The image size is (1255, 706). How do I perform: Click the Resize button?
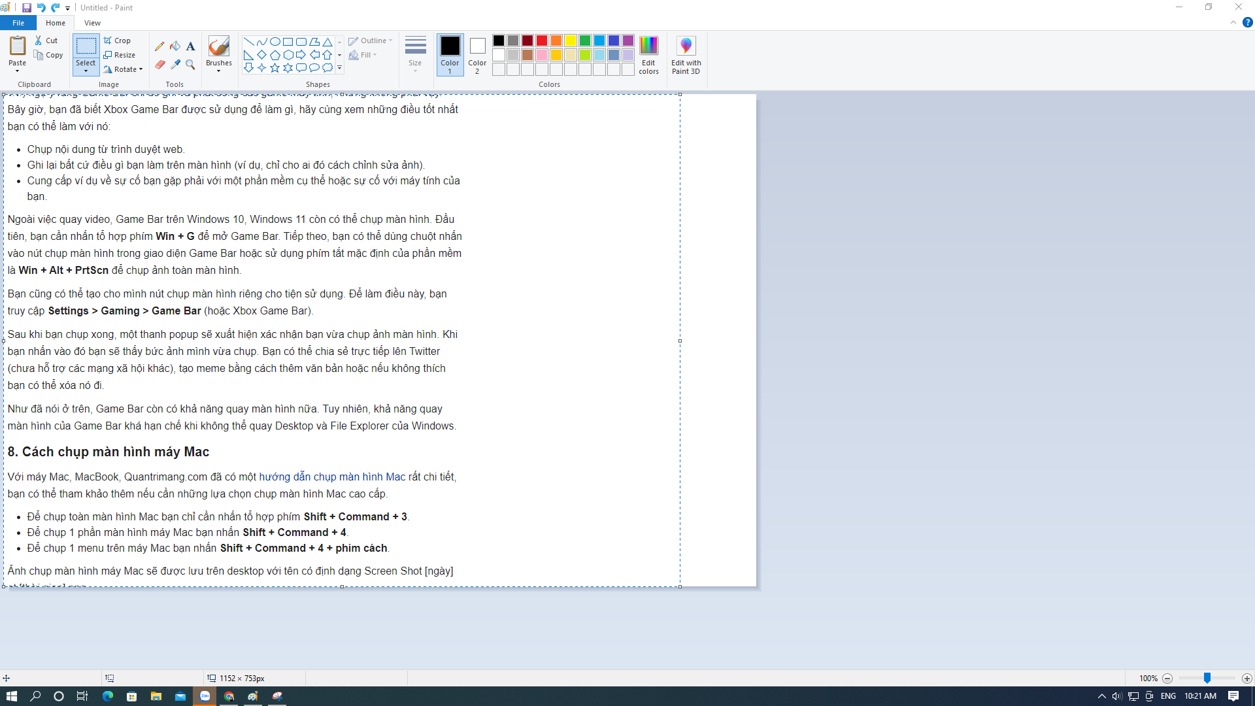tap(120, 55)
